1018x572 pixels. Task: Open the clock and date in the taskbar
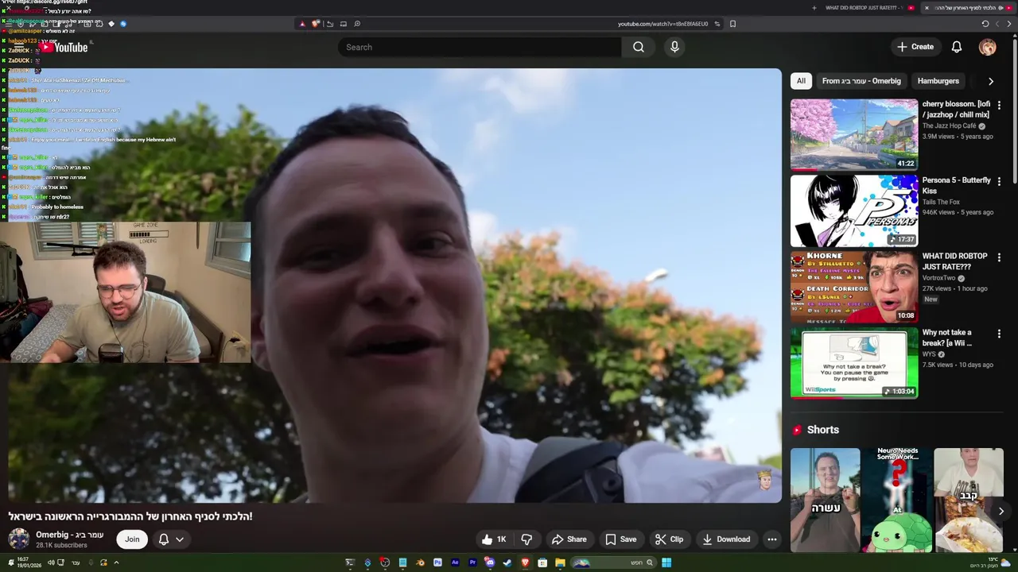point(29,562)
